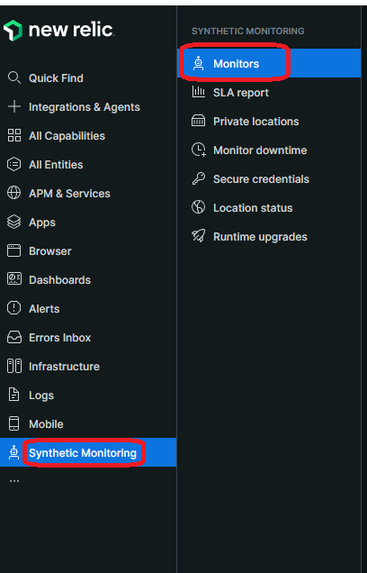Open the Alerts exclamation icon
The height and width of the screenshot is (573, 367).
[13, 308]
